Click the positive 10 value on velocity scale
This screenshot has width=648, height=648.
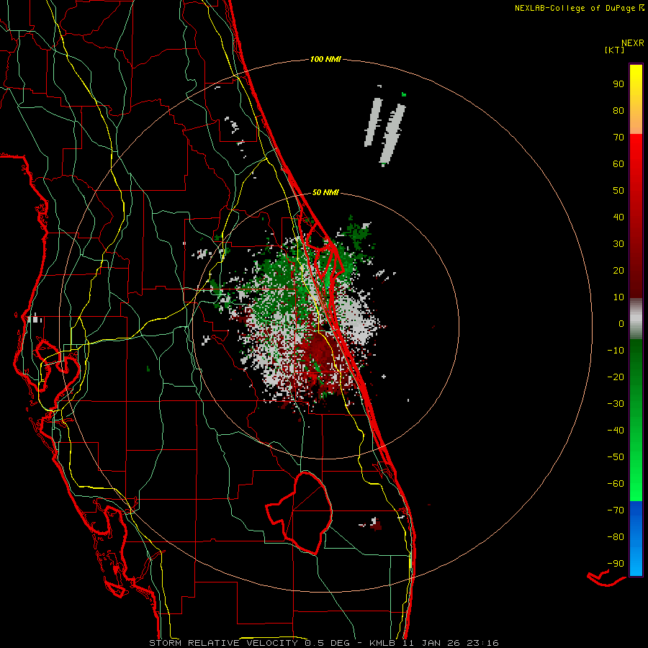pyautogui.click(x=618, y=297)
